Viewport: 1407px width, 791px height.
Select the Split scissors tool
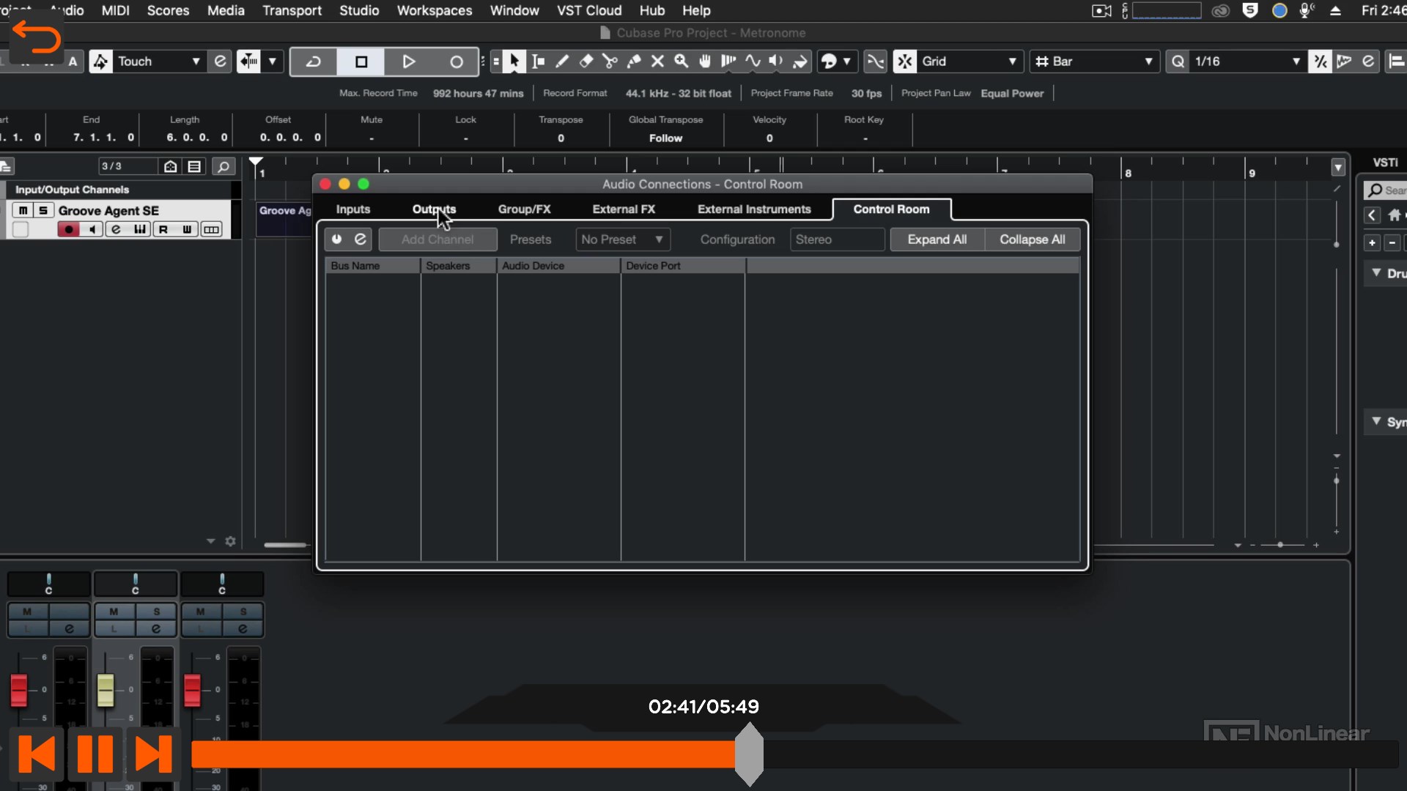point(610,62)
